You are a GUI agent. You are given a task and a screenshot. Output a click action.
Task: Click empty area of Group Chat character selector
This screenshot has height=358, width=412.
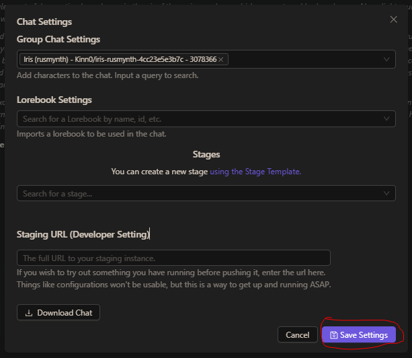[x=304, y=59]
